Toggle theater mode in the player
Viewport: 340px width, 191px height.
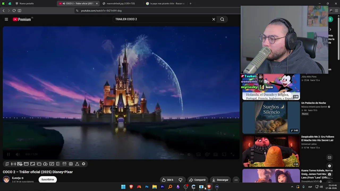tap(215, 154)
